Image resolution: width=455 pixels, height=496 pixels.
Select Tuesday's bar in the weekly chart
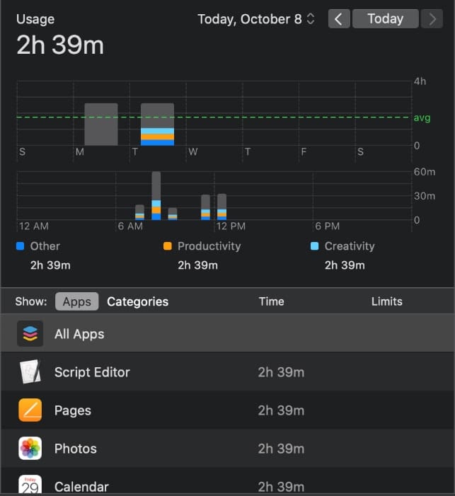click(x=157, y=125)
